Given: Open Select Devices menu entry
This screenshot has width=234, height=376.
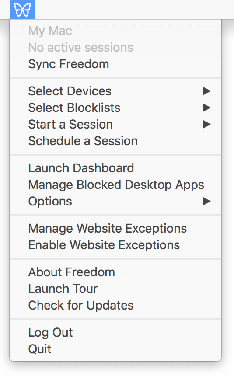Looking at the screenshot, I should [x=115, y=91].
